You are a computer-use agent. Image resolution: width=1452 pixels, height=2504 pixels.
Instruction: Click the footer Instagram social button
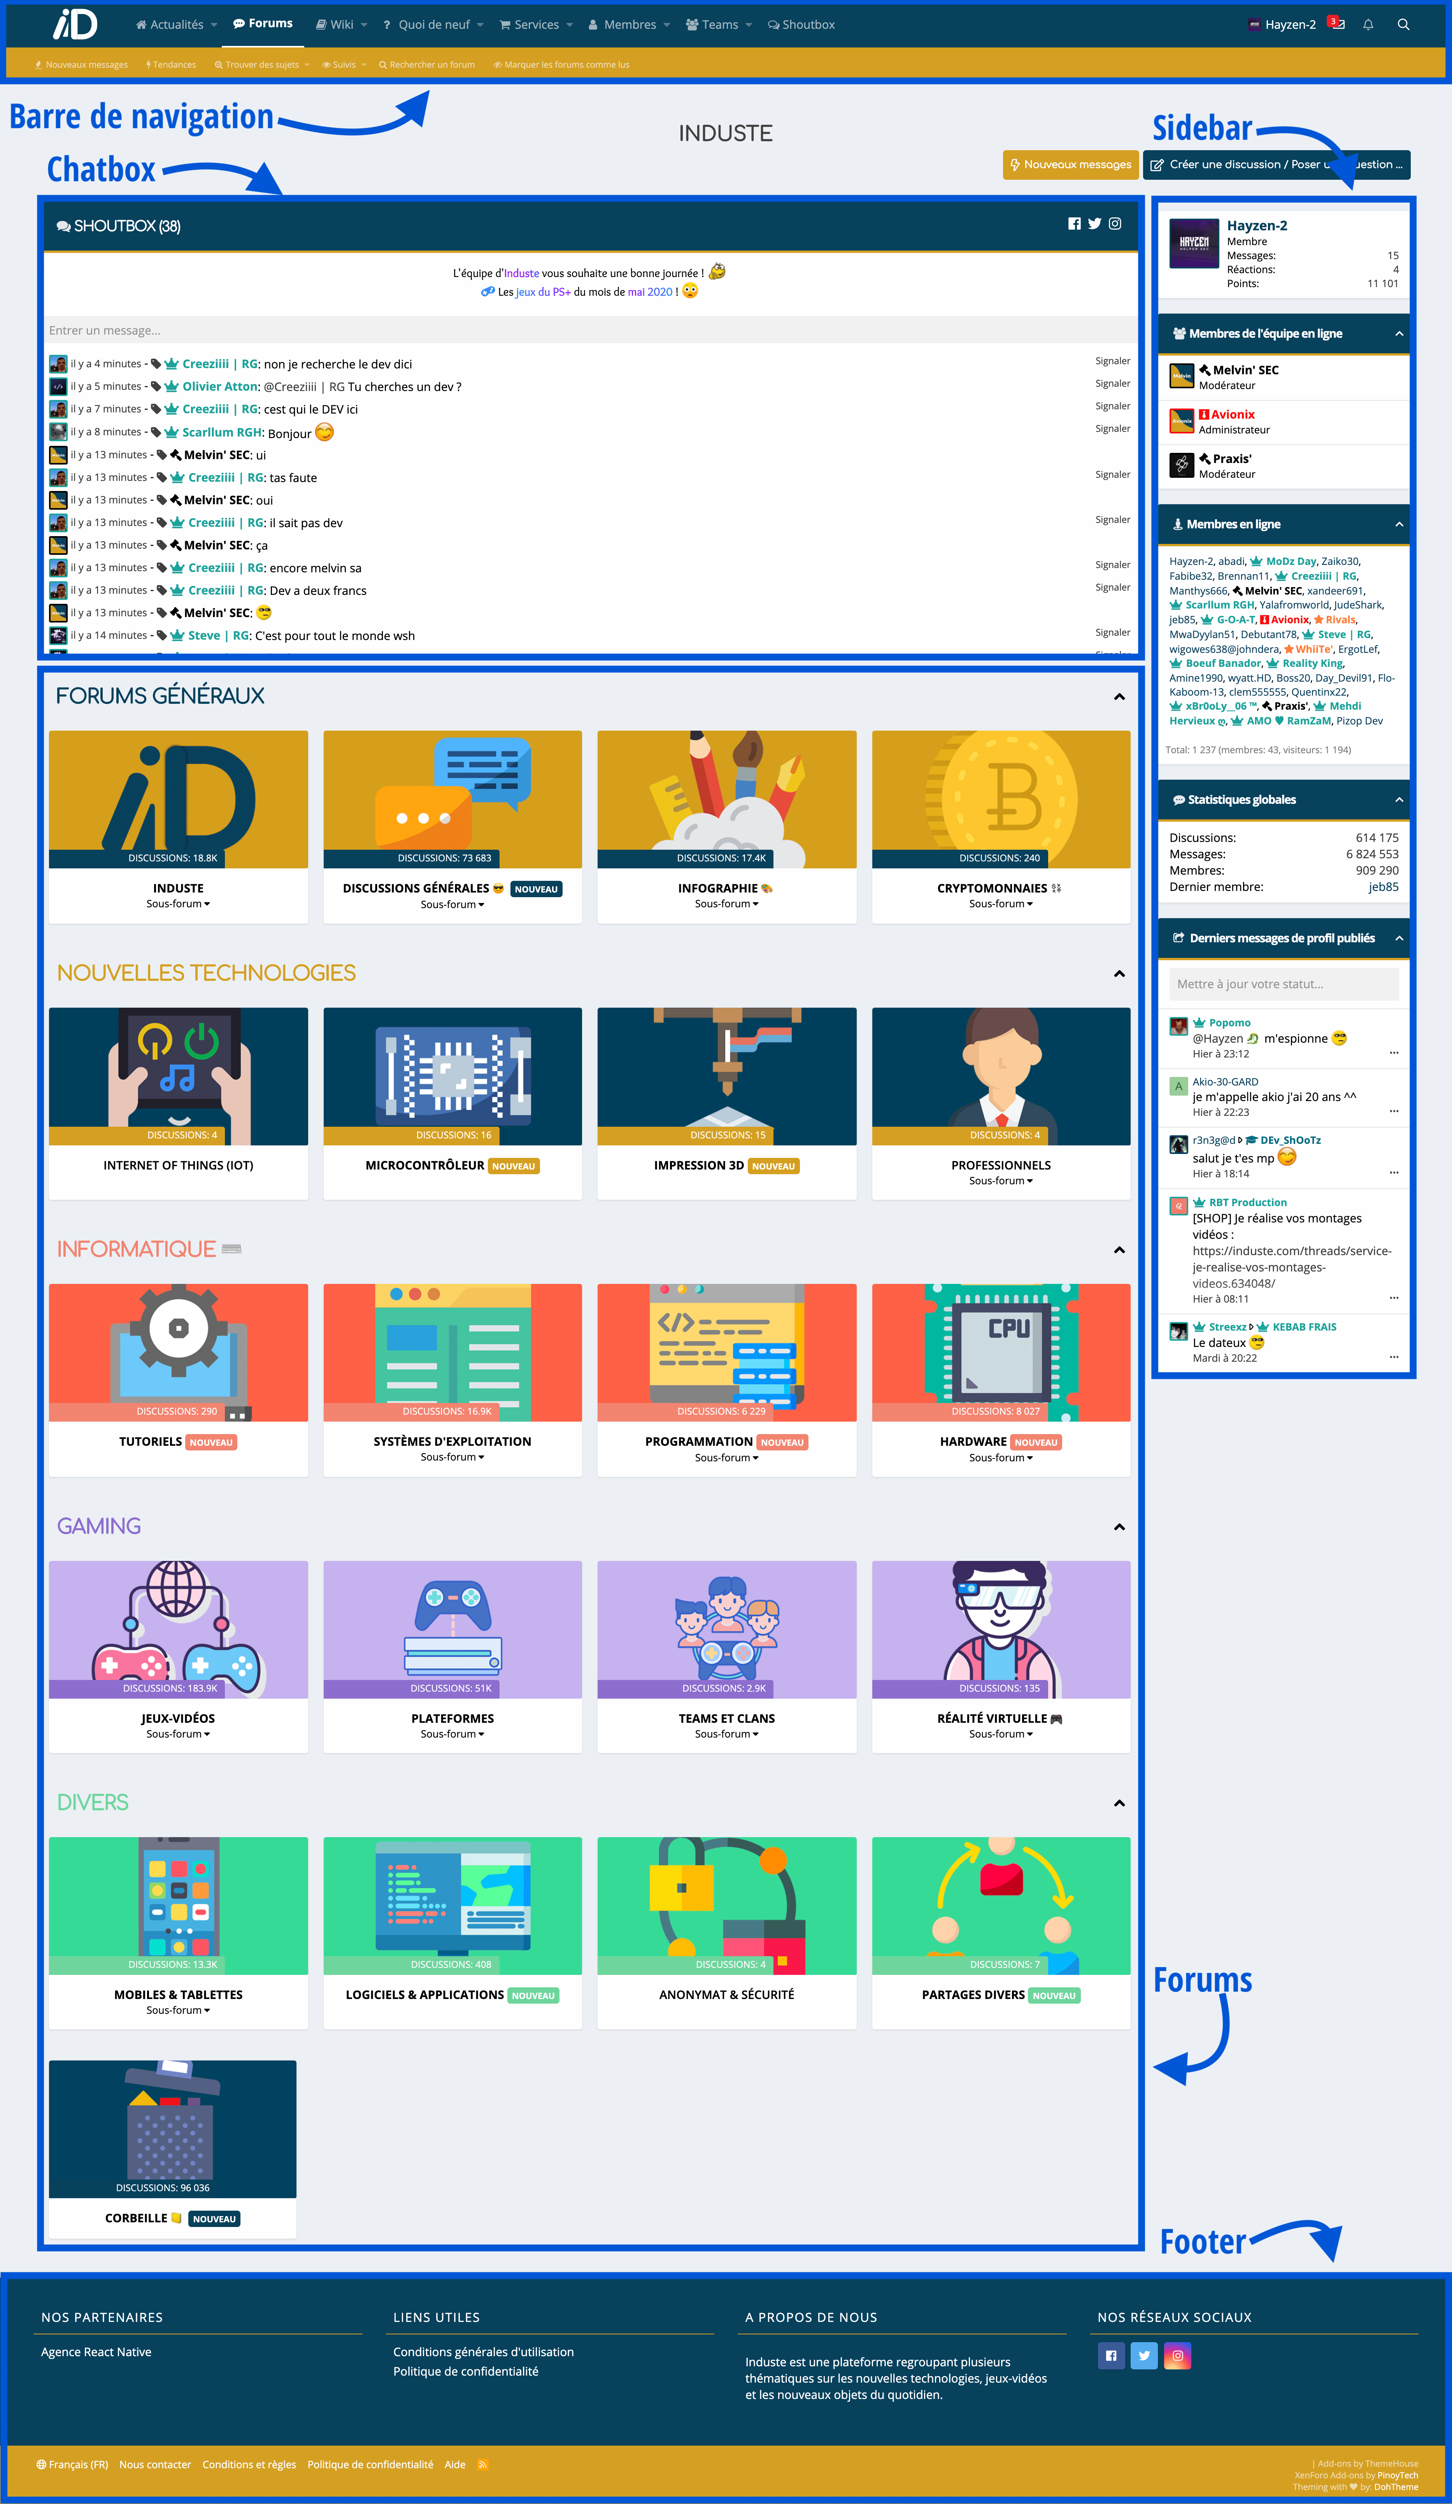click(1178, 2355)
